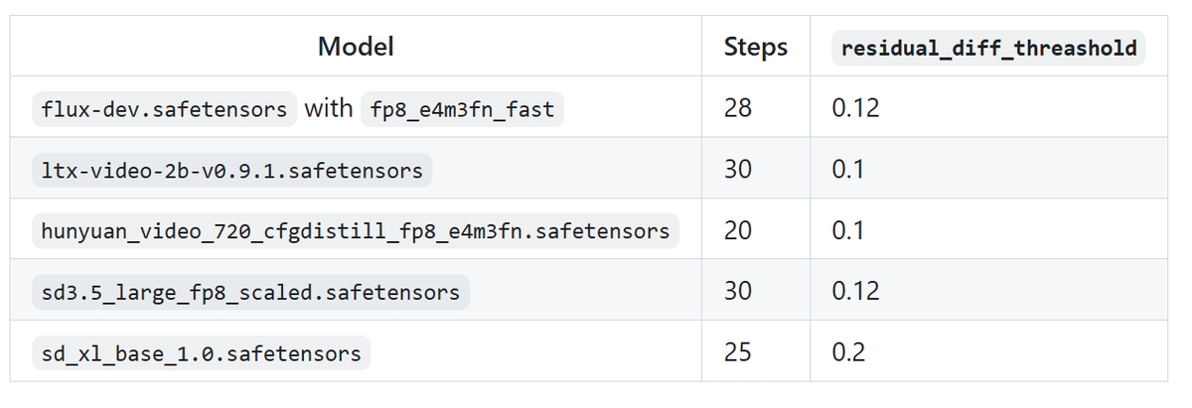This screenshot has width=1192, height=408.
Task: Click the 0.12 threshold in the sd3.5 row
Action: (855, 292)
